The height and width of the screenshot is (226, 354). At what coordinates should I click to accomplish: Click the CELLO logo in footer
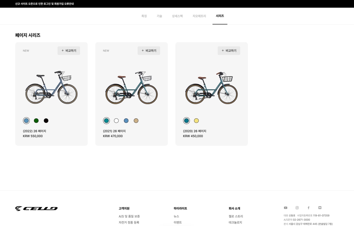tap(37, 208)
